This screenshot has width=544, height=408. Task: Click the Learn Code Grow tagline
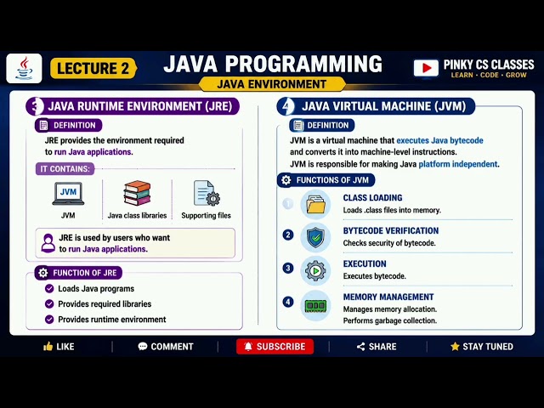pyautogui.click(x=489, y=75)
